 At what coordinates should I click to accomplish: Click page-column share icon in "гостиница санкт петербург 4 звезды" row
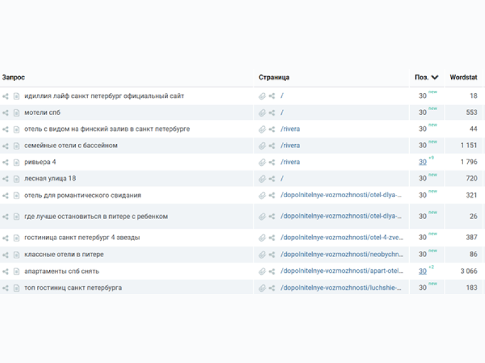point(272,238)
